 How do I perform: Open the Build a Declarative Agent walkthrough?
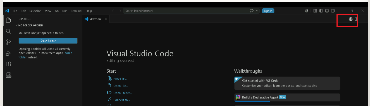tap(287, 97)
